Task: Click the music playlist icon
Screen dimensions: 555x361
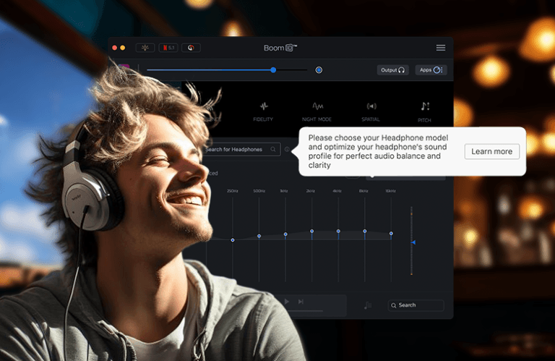Action: 368,305
